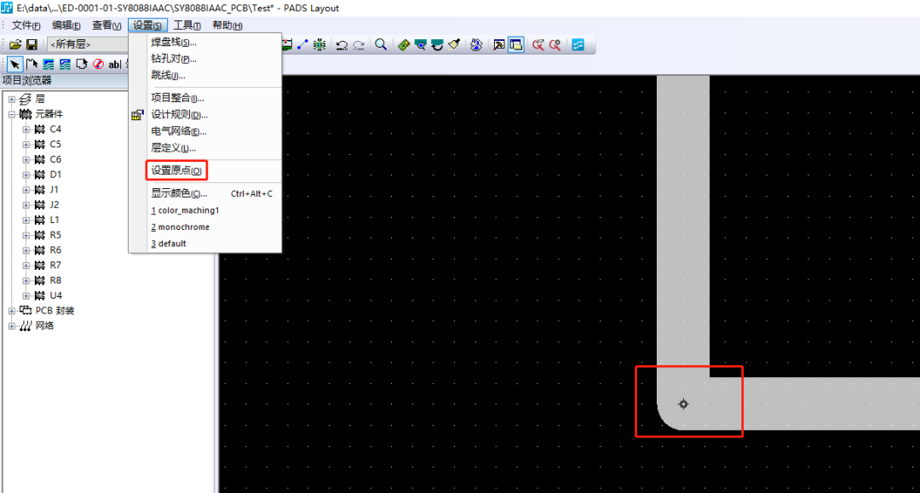Click the 'ab|' text tool icon
The image size is (920, 493).
[x=114, y=65]
